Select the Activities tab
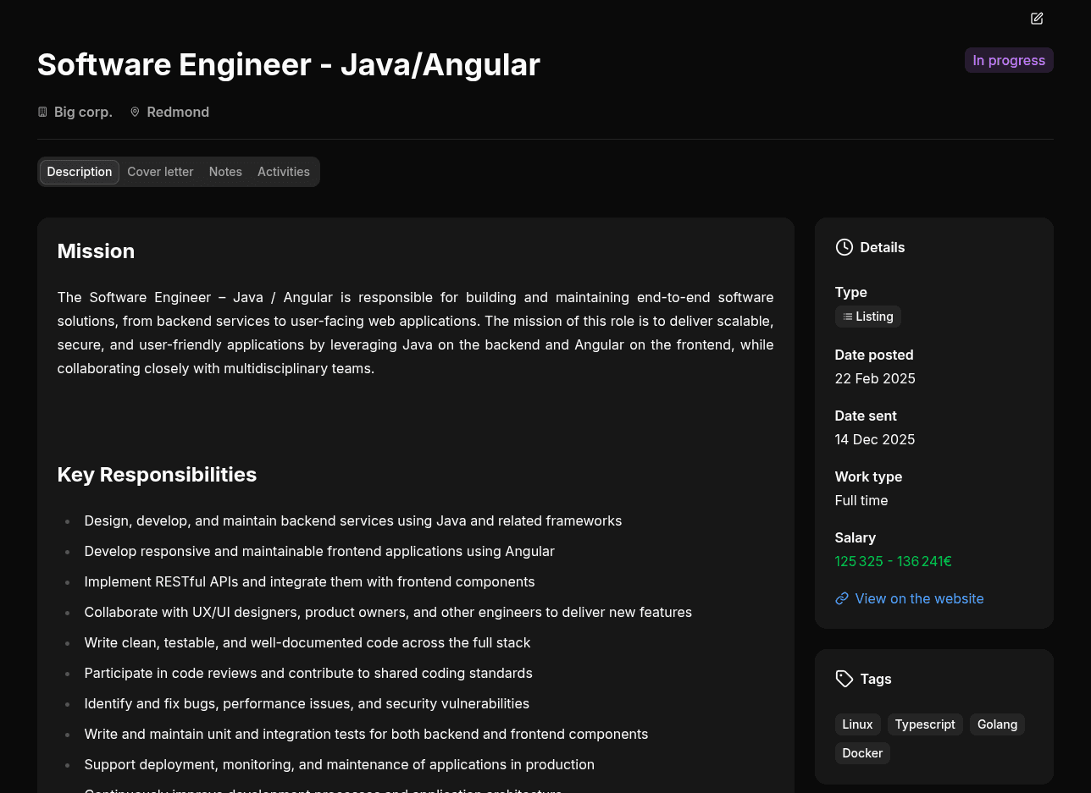Screen dimensions: 1091x793 coord(284,172)
